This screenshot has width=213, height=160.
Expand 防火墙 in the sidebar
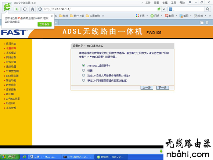(x=10, y=94)
